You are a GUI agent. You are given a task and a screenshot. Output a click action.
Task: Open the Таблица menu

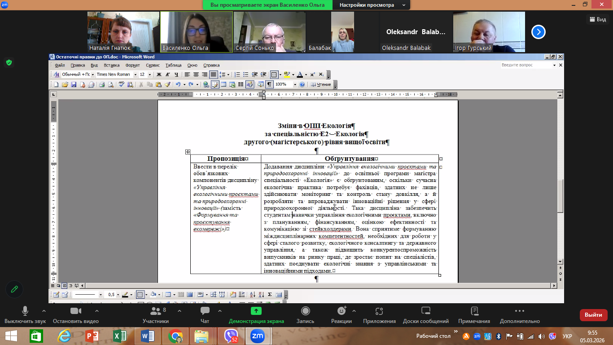click(x=173, y=65)
